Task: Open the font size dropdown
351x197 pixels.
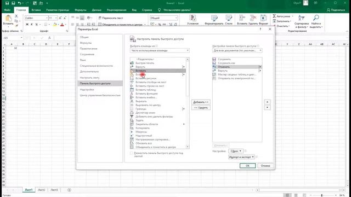Action: (56, 18)
